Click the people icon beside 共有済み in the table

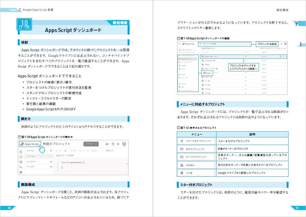pyautogui.click(x=182, y=165)
